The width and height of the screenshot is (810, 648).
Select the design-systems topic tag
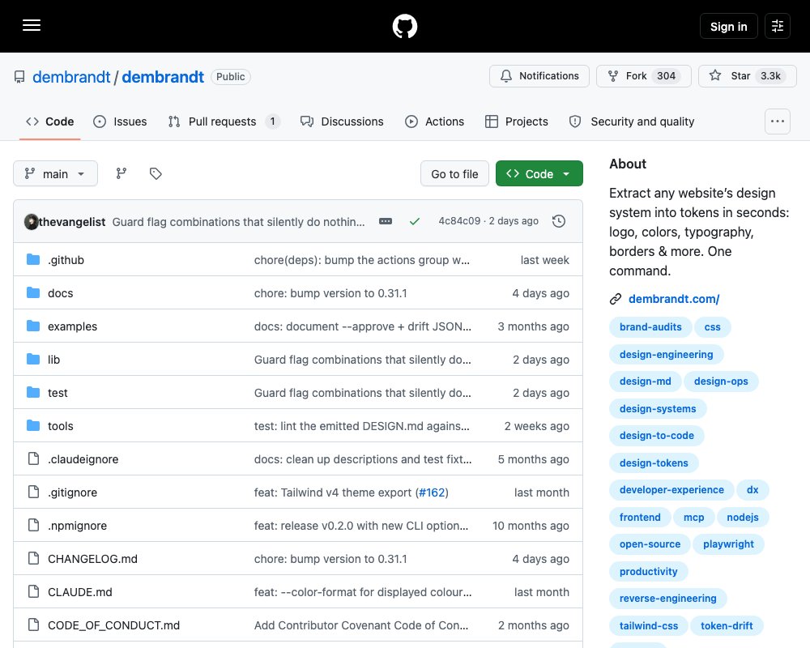point(658,408)
